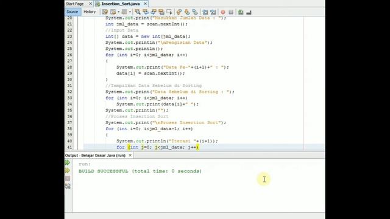
Task: Click the Re-run green arrows icon
Action: pyautogui.click(x=68, y=162)
